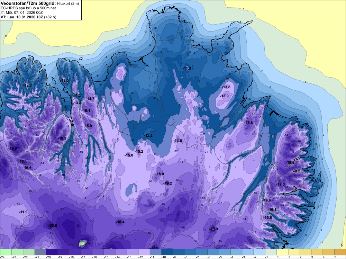Select the -16.8 temperature value
This screenshot has height=259, width=346.
pyautogui.click(x=248, y=123)
